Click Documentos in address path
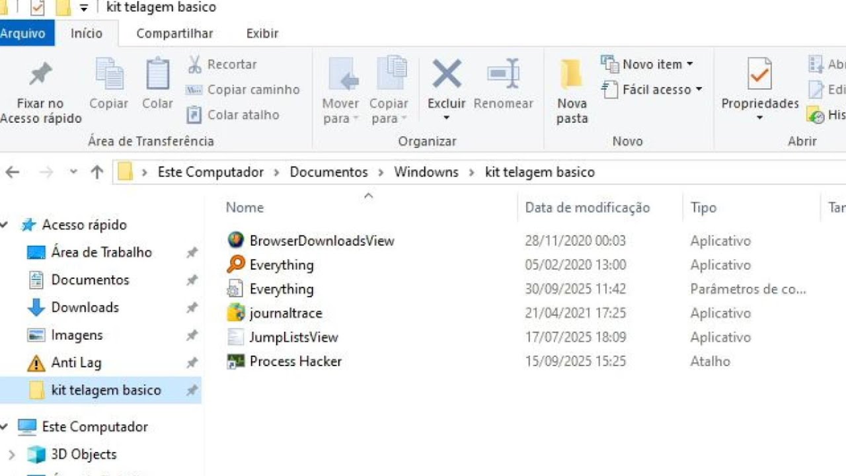The image size is (846, 476). click(328, 172)
